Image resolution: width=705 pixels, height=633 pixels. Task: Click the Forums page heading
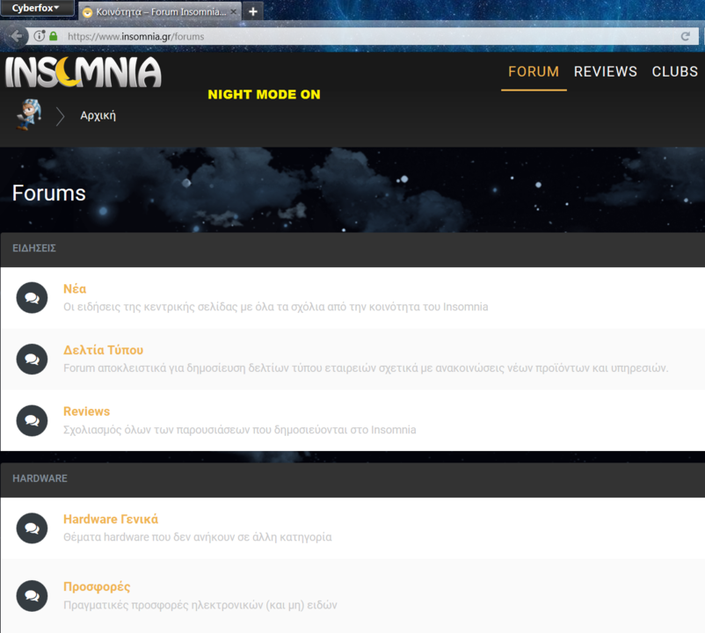49,193
